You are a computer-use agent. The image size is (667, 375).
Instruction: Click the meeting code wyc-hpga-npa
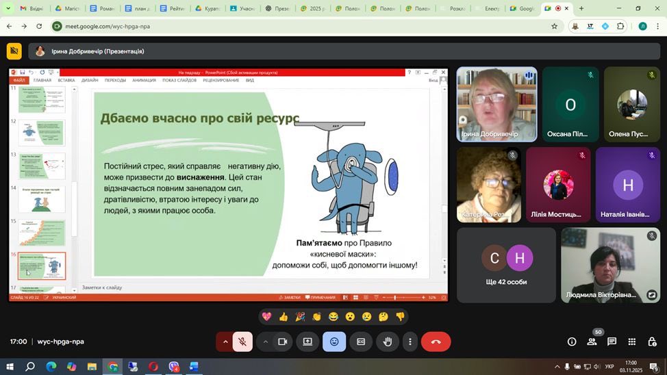(x=60, y=341)
